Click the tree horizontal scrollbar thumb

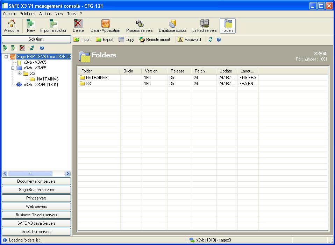point(30,173)
